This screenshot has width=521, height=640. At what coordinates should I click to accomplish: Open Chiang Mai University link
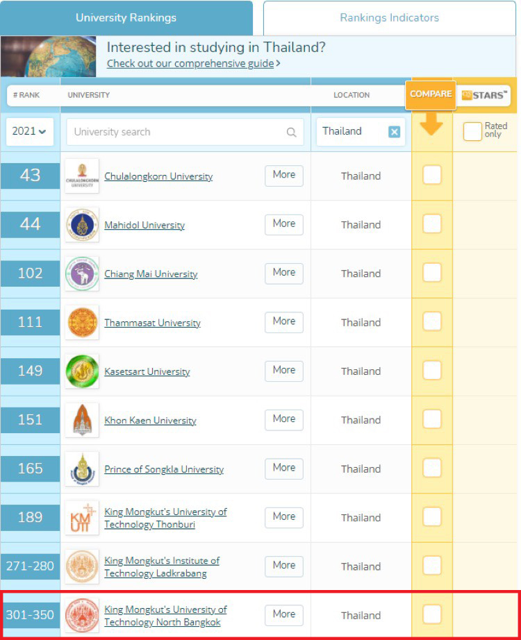pos(151,274)
